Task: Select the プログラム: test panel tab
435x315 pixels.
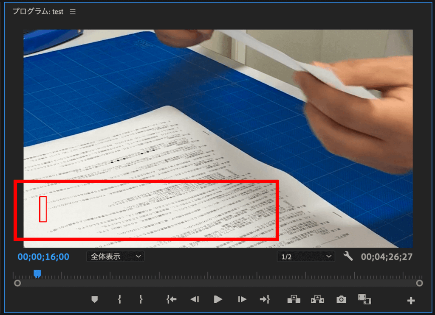Action: (38, 12)
